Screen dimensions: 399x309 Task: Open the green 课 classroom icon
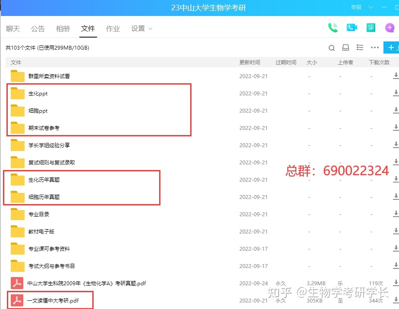tap(371, 28)
